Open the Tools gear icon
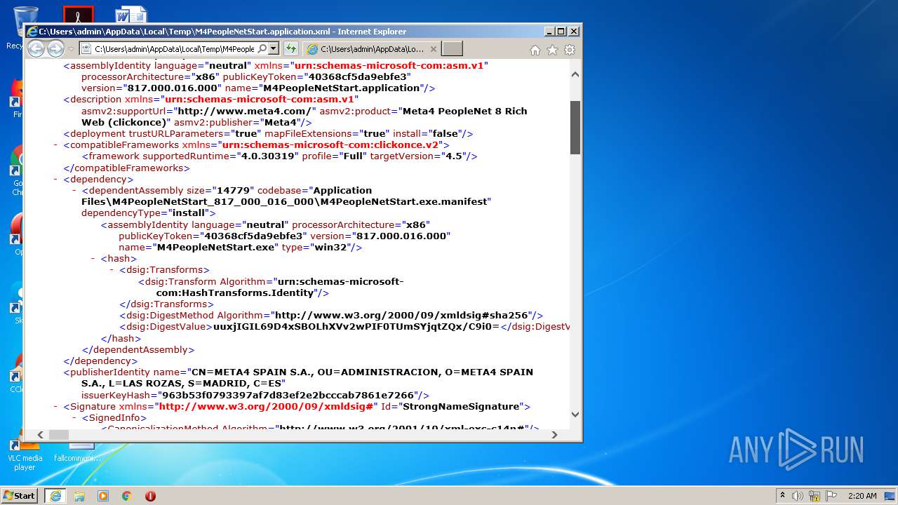The height and width of the screenshot is (505, 898). tap(570, 50)
